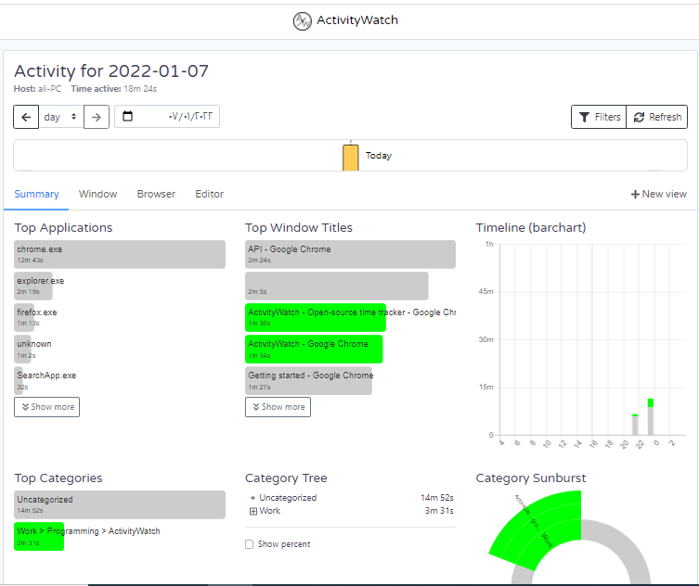Click the 14m 52s value in Category Tree
Image resolution: width=699 pixels, height=586 pixels.
(437, 498)
